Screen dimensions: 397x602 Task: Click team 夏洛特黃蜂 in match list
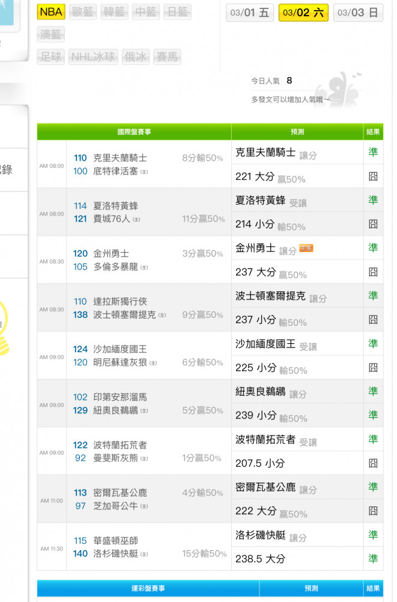coord(115,206)
